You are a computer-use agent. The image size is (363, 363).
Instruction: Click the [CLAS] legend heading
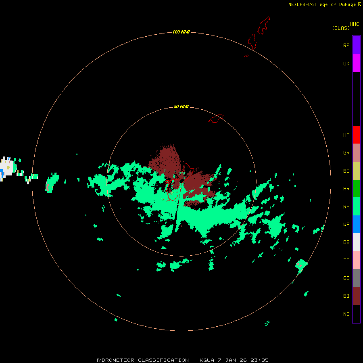tap(341, 28)
